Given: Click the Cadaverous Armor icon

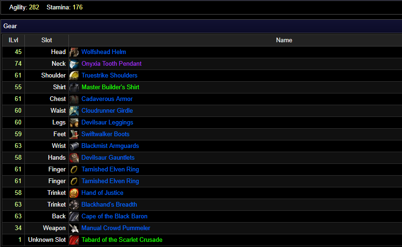Looking at the screenshot, I should coord(74,99).
